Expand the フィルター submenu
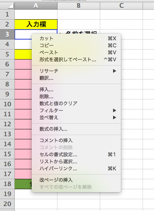The image size is (154, 211). click(x=76, y=110)
